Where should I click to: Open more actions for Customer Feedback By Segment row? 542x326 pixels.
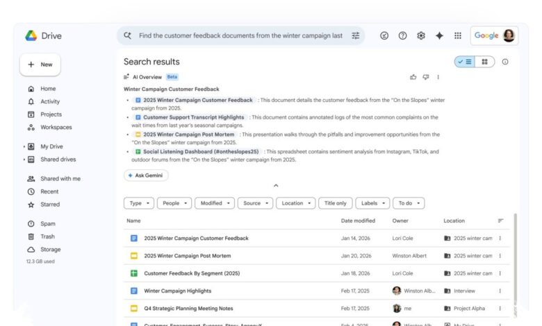[x=500, y=273]
